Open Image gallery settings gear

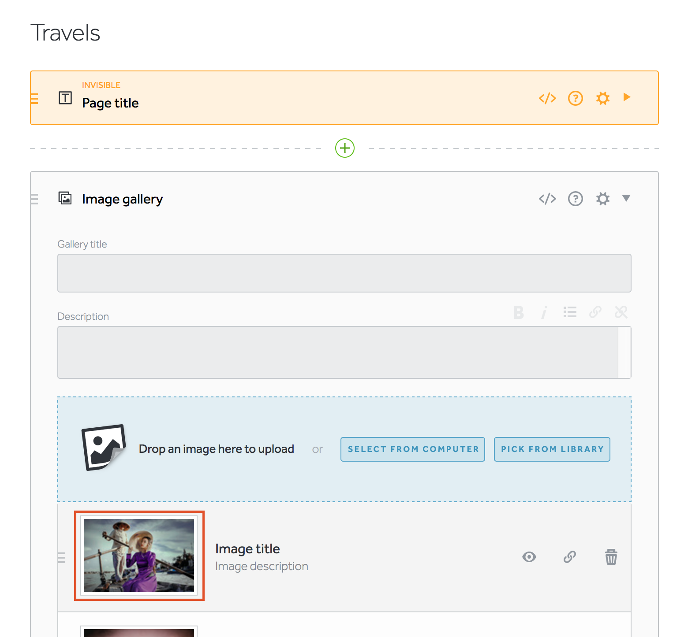pyautogui.click(x=602, y=199)
